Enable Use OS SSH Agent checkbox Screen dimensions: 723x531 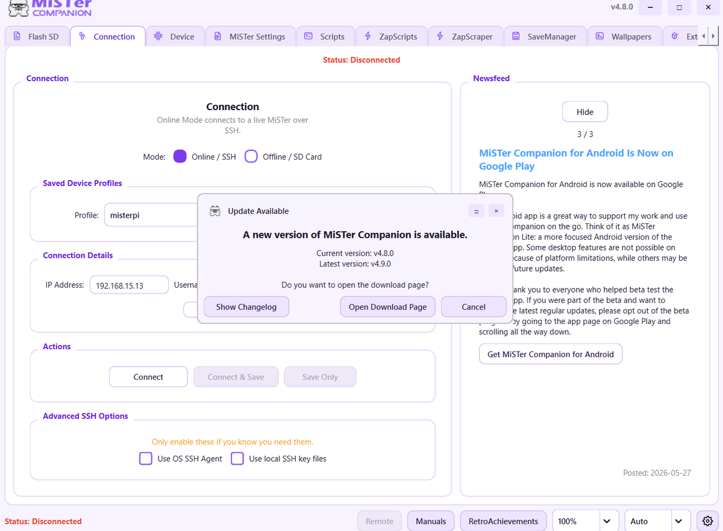click(145, 459)
